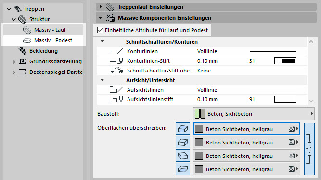Click texture icon on first surface row
This screenshot has width=321, height=180.
pos(292,129)
